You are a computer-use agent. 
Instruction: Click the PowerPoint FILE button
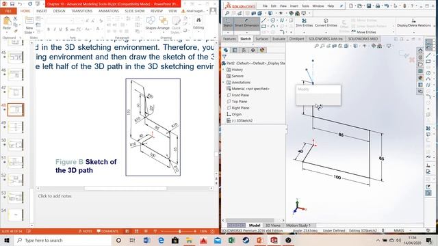click(x=8, y=11)
